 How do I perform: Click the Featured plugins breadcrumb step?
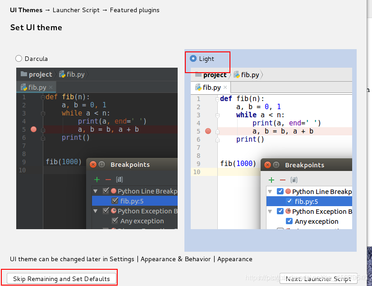coord(134,10)
